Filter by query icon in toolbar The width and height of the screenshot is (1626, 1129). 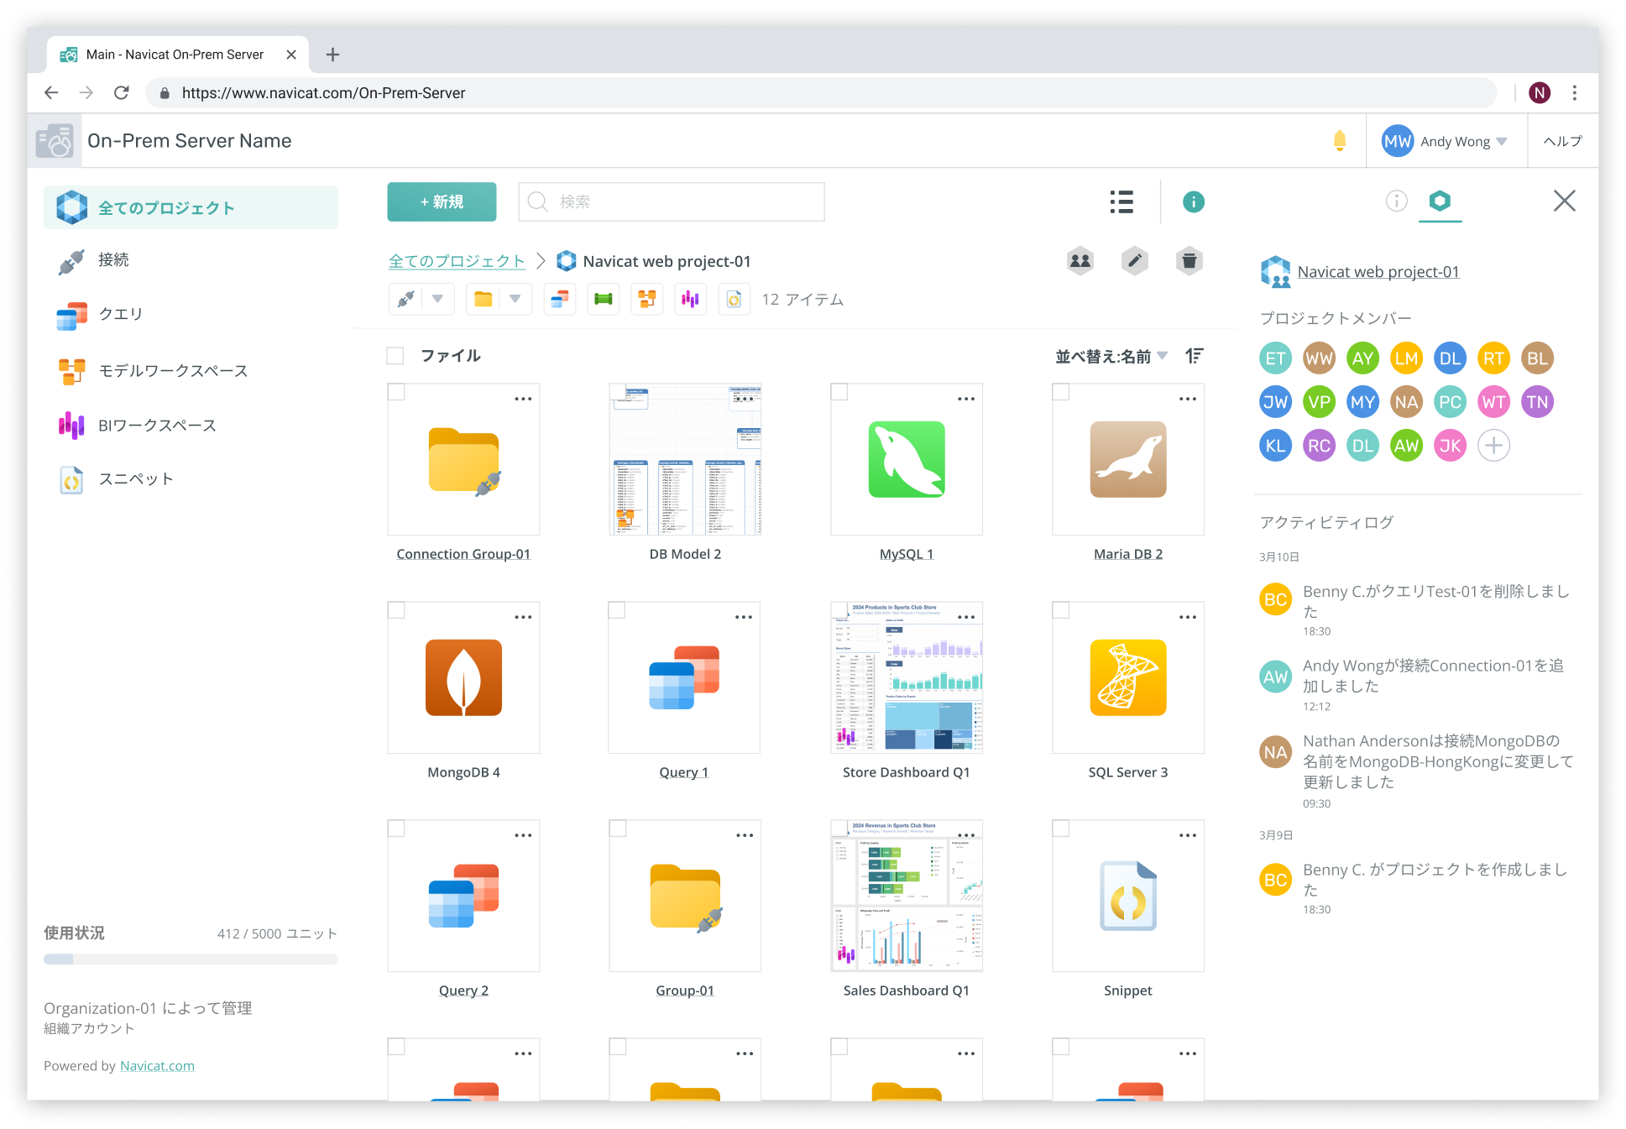[560, 299]
